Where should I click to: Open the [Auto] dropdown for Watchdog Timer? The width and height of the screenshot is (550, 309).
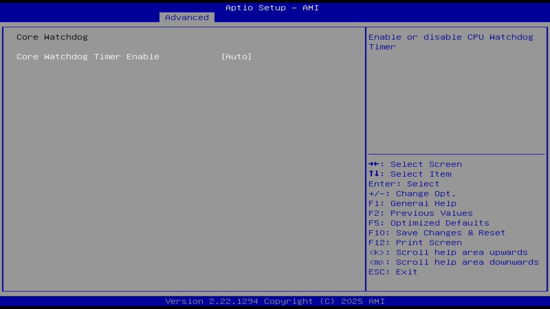click(x=236, y=56)
